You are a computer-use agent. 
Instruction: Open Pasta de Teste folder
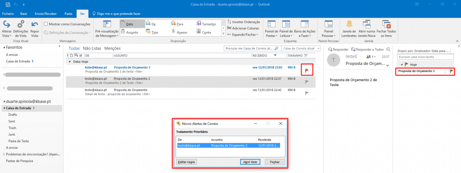pos(18,141)
